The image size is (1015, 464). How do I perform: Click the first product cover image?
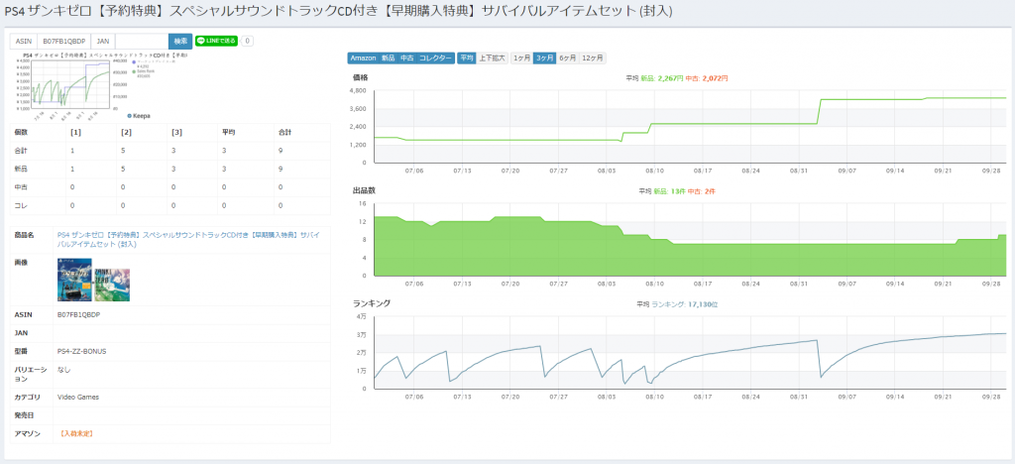point(75,279)
